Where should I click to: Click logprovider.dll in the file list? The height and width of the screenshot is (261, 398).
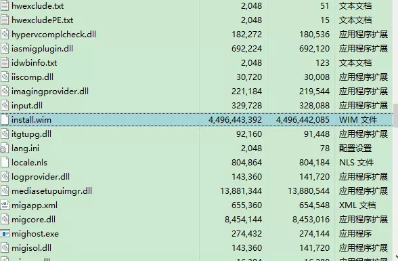[x=41, y=177]
